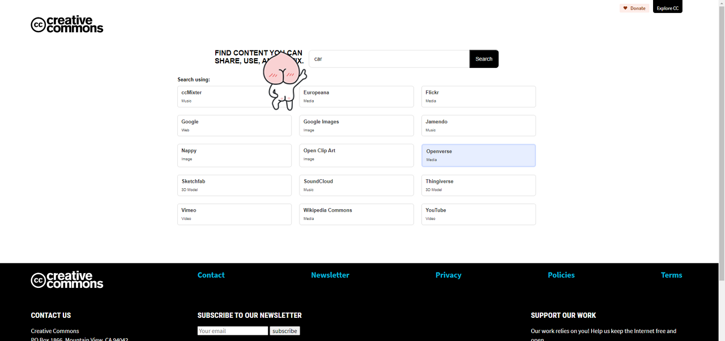
Task: Click the Creative Commons logo in header
Action: click(67, 25)
